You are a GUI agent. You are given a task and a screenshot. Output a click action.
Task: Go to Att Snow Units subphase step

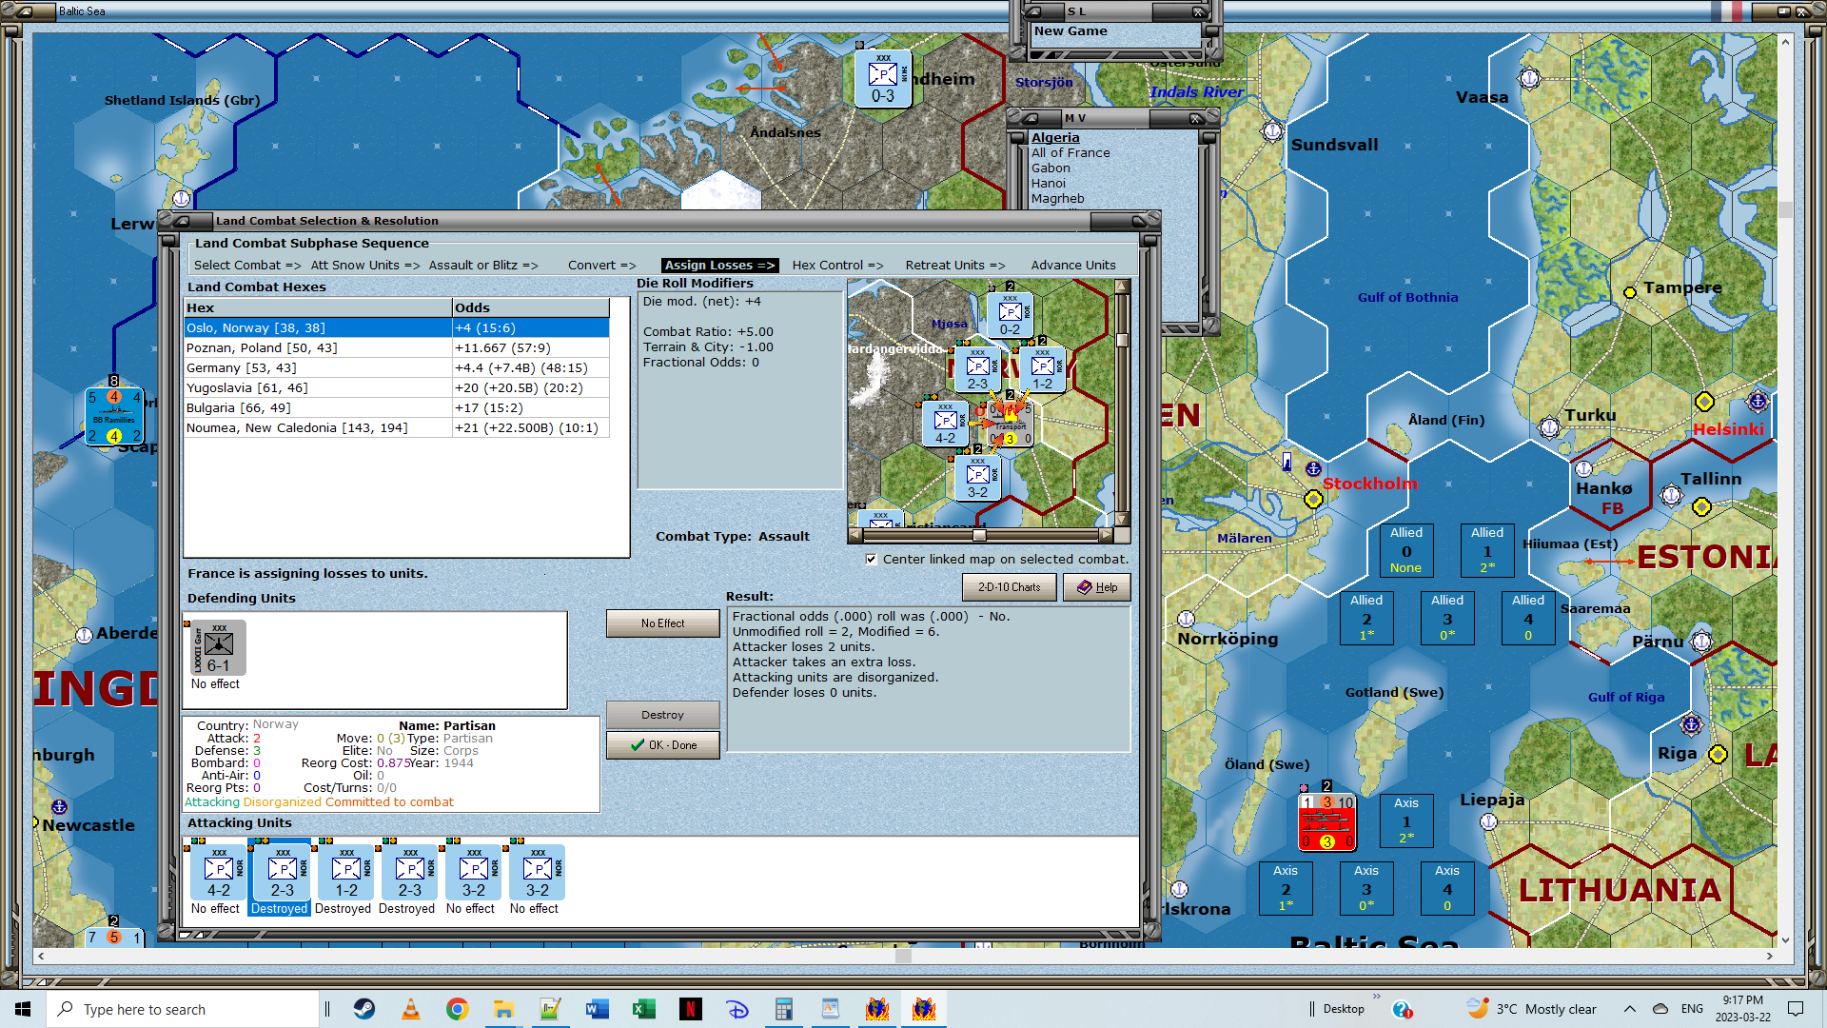(365, 266)
